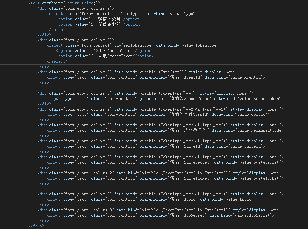Click data-bind="value:PermanentCode" text
308x229 pixels.
coord(248,130)
